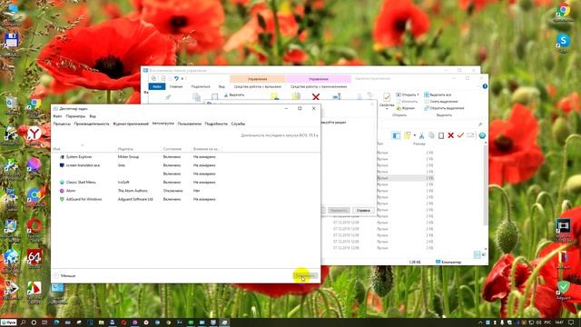Image resolution: width=581 pixels, height=327 pixels.
Task: Open the Поделиться tab in Explorer ribbon
Action: (x=201, y=86)
